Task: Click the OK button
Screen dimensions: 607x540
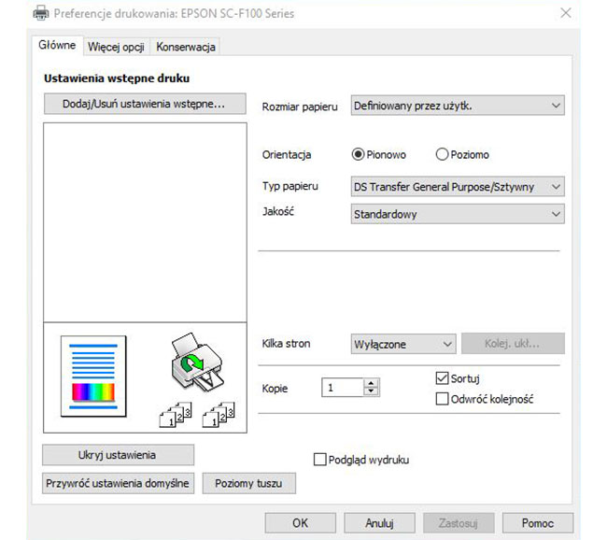Action: point(301,523)
